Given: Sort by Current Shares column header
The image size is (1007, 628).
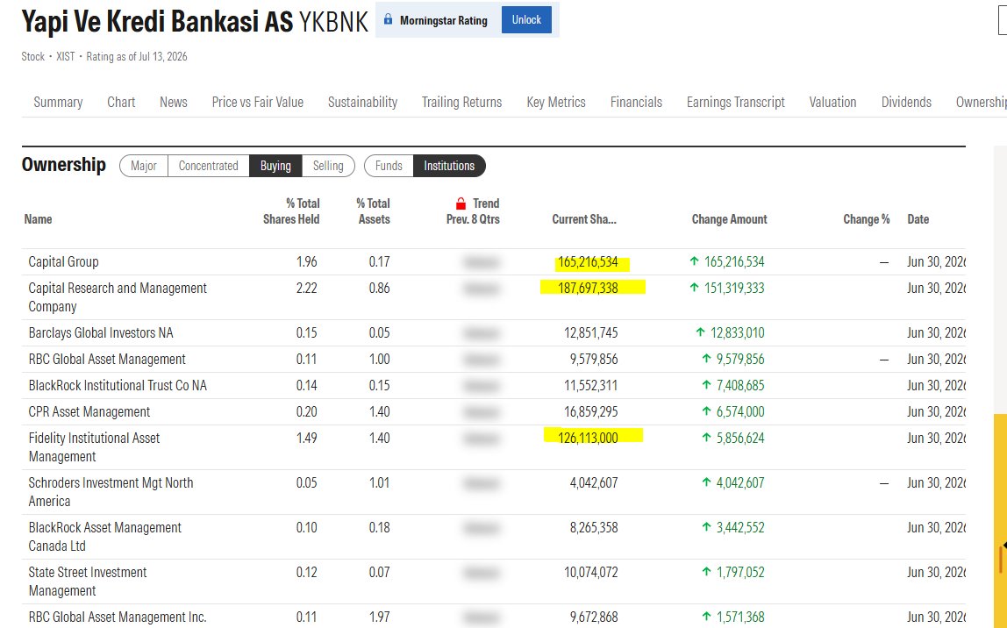Looking at the screenshot, I should tap(584, 219).
